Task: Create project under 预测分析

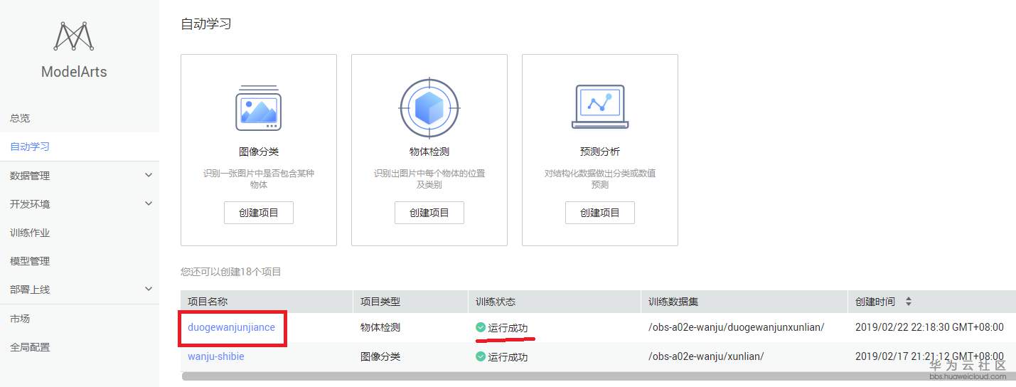Action: [600, 213]
